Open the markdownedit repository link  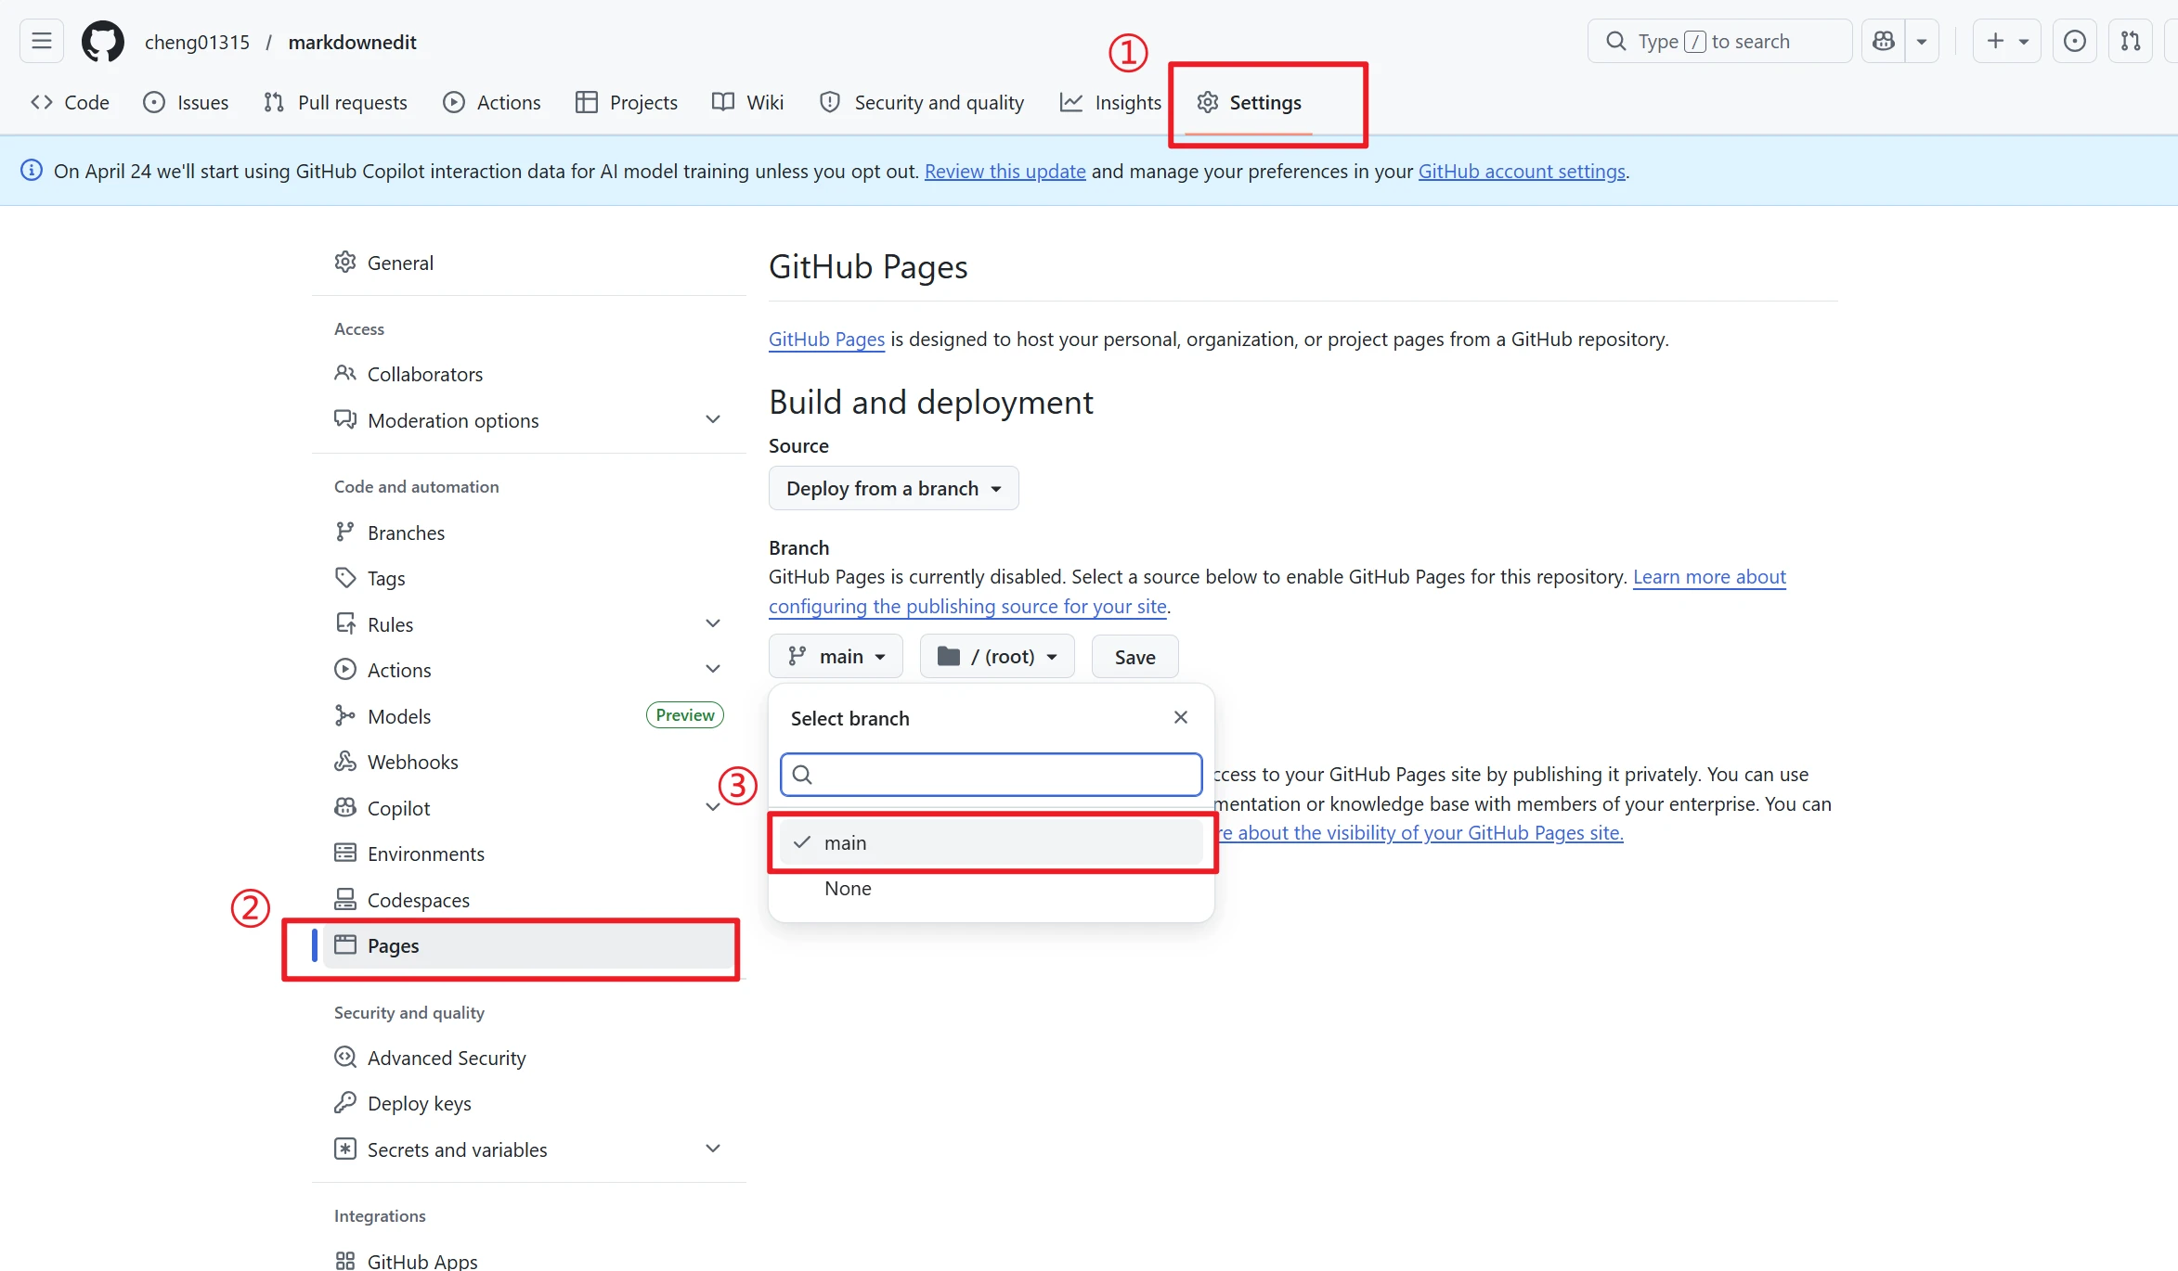(352, 42)
